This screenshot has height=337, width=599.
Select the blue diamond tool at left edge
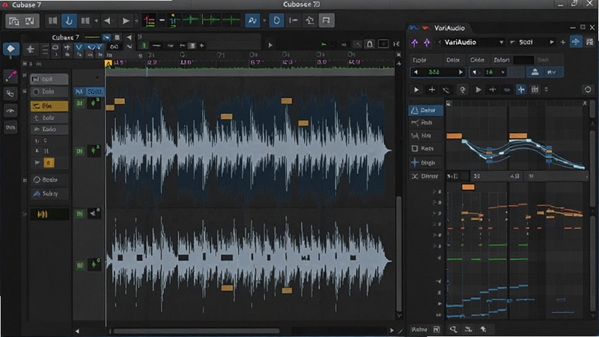coord(10,49)
